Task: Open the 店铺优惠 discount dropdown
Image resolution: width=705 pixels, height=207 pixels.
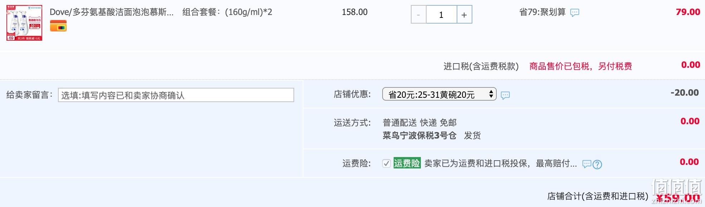Action: pos(439,94)
